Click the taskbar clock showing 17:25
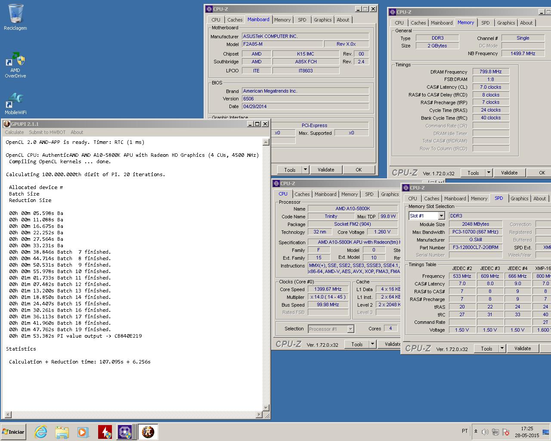551x441 pixels. (x=527, y=432)
